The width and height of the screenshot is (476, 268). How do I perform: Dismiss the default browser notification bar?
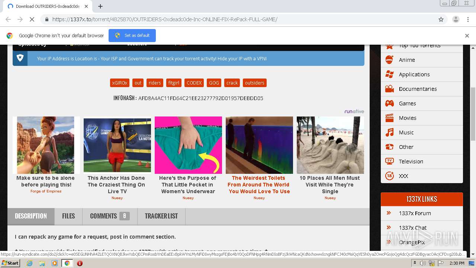point(467,36)
